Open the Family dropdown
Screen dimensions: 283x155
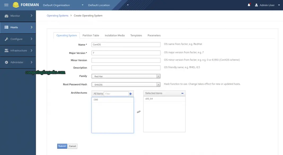158,76
